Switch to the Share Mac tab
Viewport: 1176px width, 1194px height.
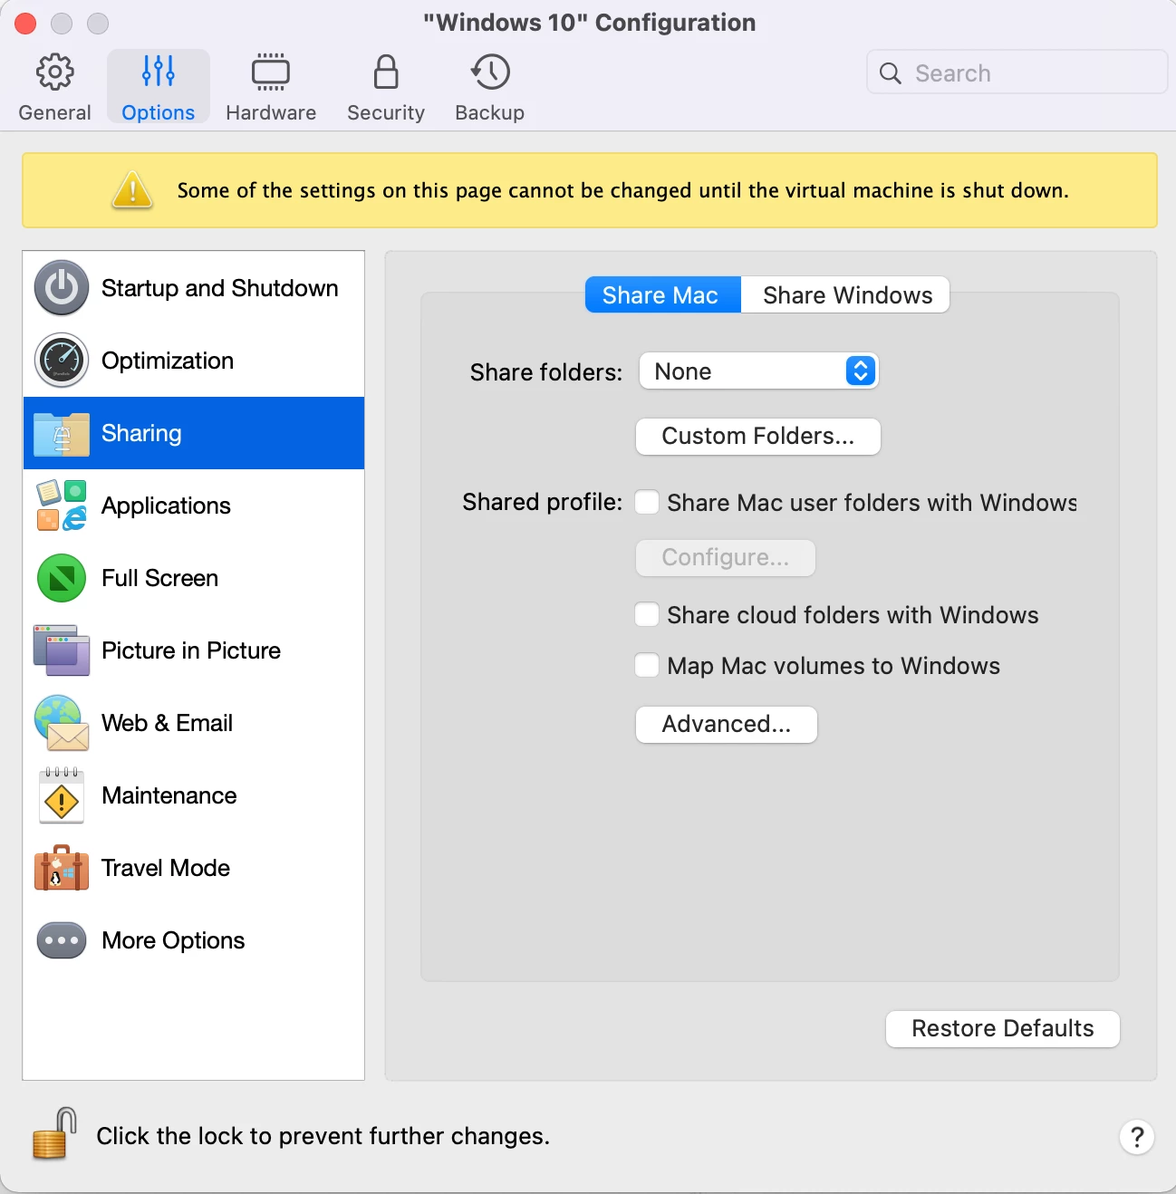[x=663, y=295]
